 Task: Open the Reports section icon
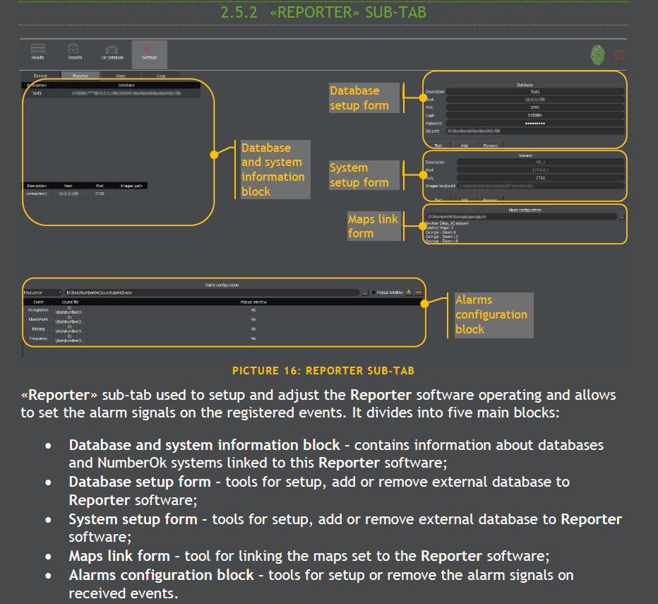[x=75, y=52]
